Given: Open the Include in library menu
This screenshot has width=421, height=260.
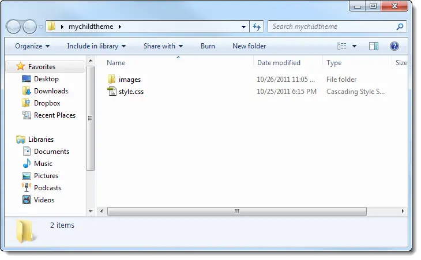Looking at the screenshot, I should point(96,46).
